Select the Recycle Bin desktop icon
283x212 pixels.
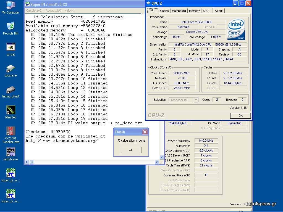(11, 28)
